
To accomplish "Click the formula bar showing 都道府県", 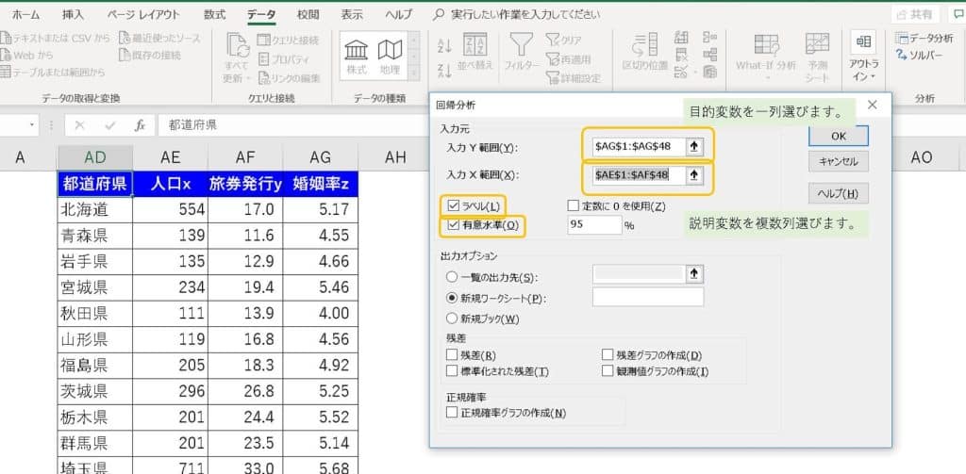I will point(295,125).
